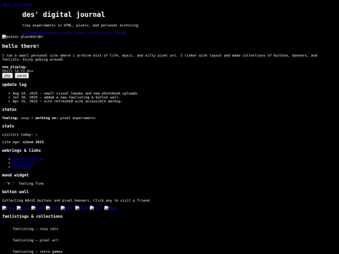339x254 pixels.
Task: Click the feeling fine mood text
Action: coord(31,184)
